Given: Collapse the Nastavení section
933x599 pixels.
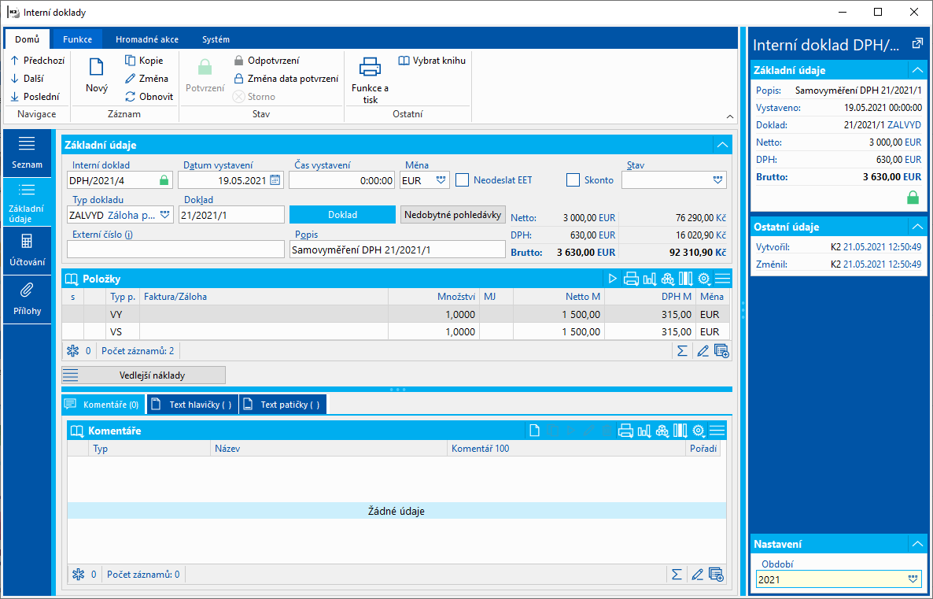Looking at the screenshot, I should click(917, 544).
